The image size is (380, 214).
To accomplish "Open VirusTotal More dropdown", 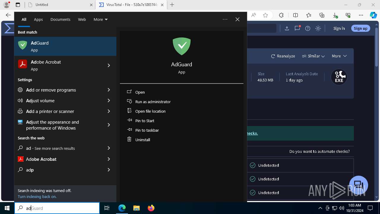I will (339, 56).
